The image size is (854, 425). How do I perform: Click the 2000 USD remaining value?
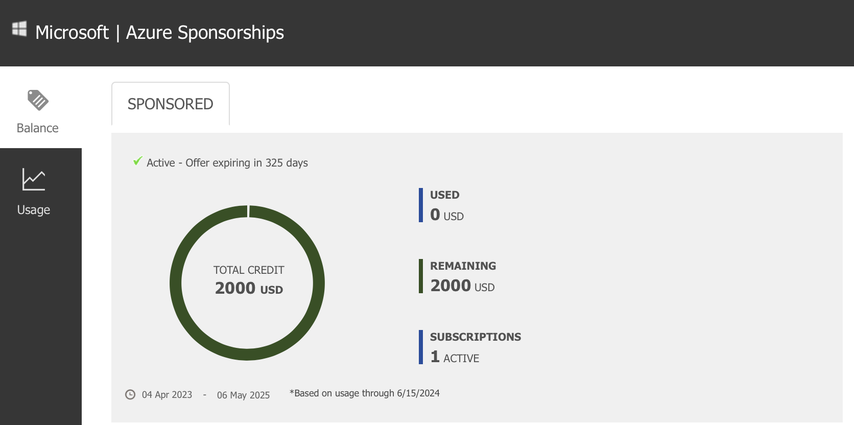pyautogui.click(x=462, y=286)
